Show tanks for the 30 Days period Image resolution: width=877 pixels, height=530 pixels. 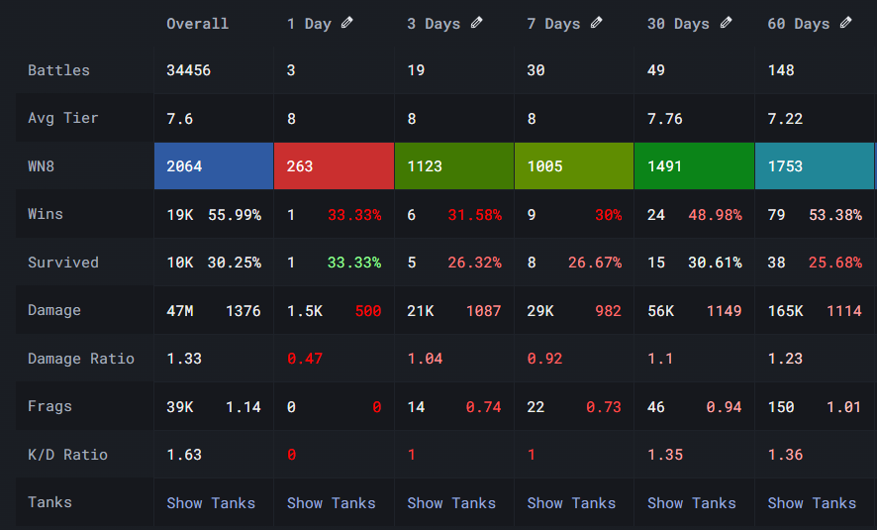tap(692, 503)
